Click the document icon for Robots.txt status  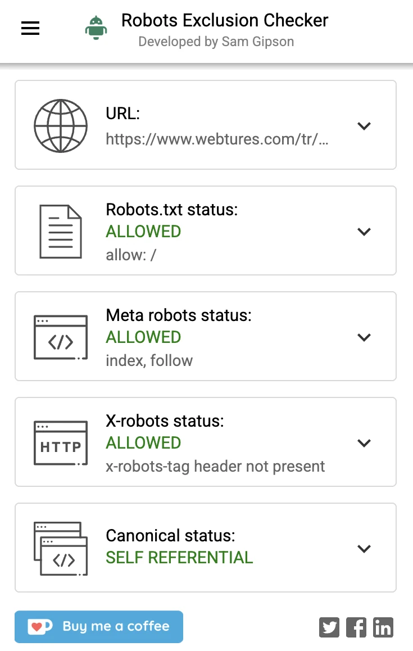(60, 230)
